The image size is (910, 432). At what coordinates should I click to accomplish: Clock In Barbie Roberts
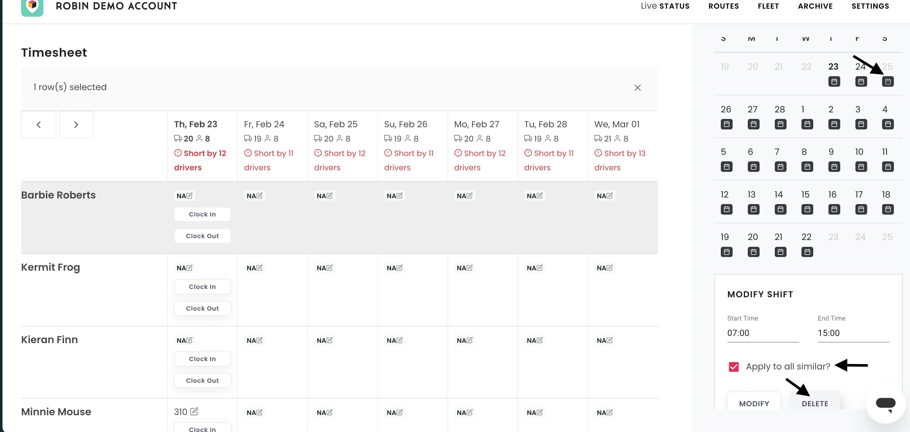(203, 214)
